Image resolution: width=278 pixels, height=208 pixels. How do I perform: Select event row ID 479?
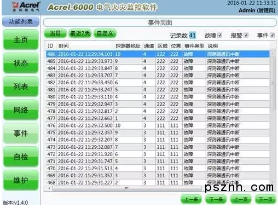click(x=158, y=104)
